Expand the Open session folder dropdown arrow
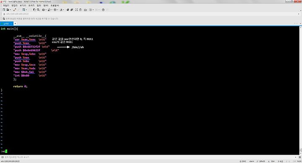302x163 pixels. tap(10, 10)
